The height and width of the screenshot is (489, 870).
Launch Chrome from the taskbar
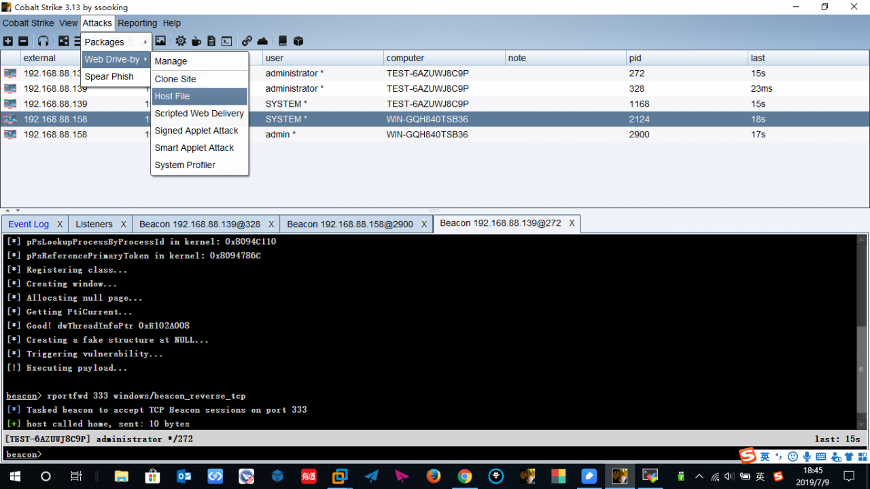tap(465, 476)
